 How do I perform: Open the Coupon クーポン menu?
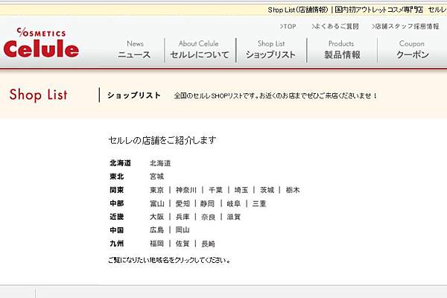pos(412,50)
